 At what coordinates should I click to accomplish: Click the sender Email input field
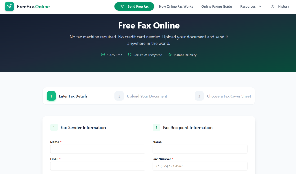(97, 166)
